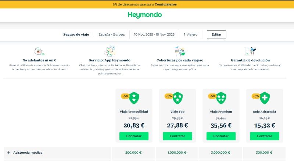
Task: Click the App Heymondo service icon
Action: pyautogui.click(x=110, y=51)
